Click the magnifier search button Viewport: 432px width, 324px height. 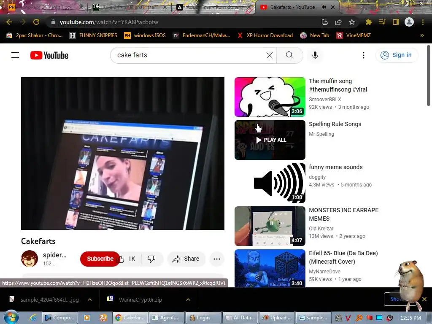[x=289, y=55]
